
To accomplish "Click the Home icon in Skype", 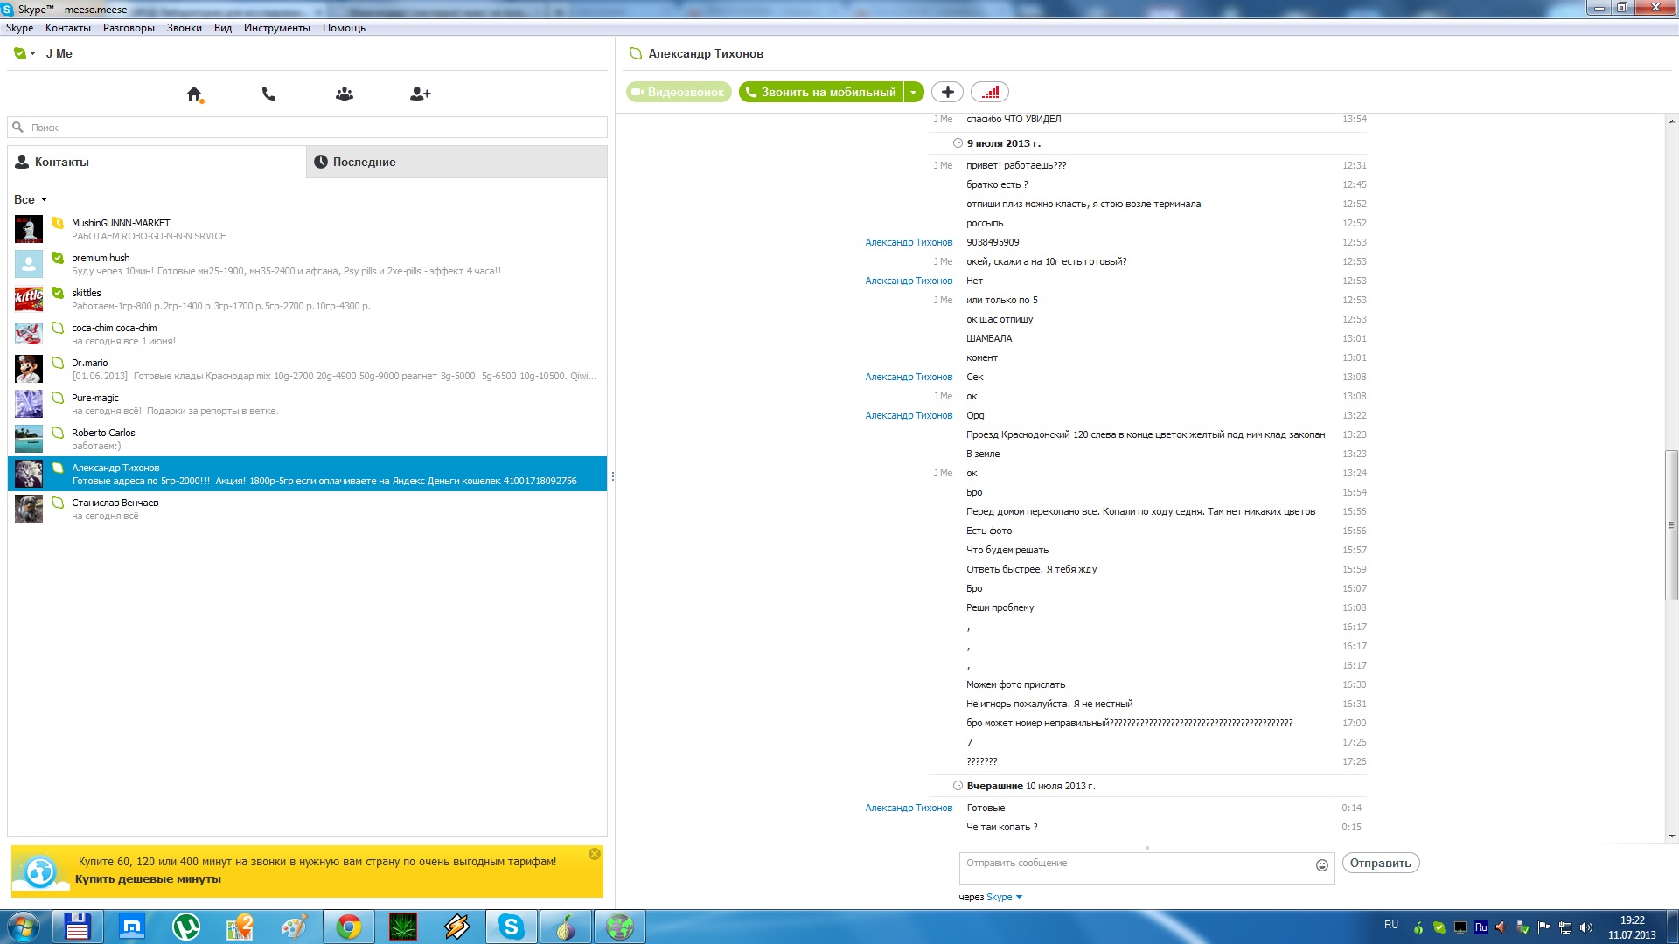I will pos(194,94).
